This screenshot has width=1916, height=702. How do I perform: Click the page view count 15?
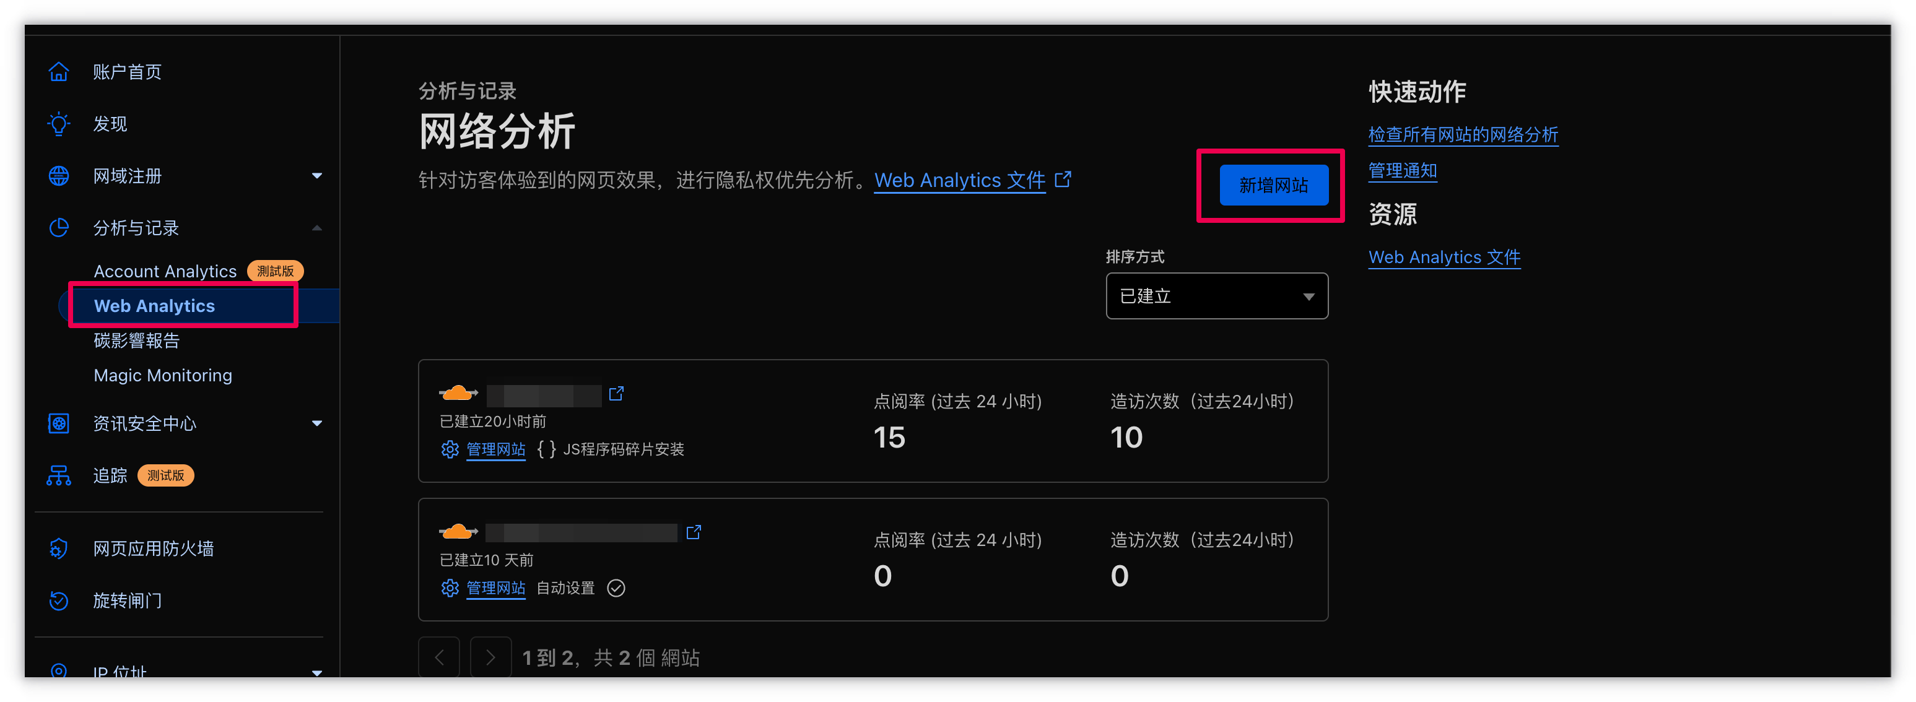point(889,437)
